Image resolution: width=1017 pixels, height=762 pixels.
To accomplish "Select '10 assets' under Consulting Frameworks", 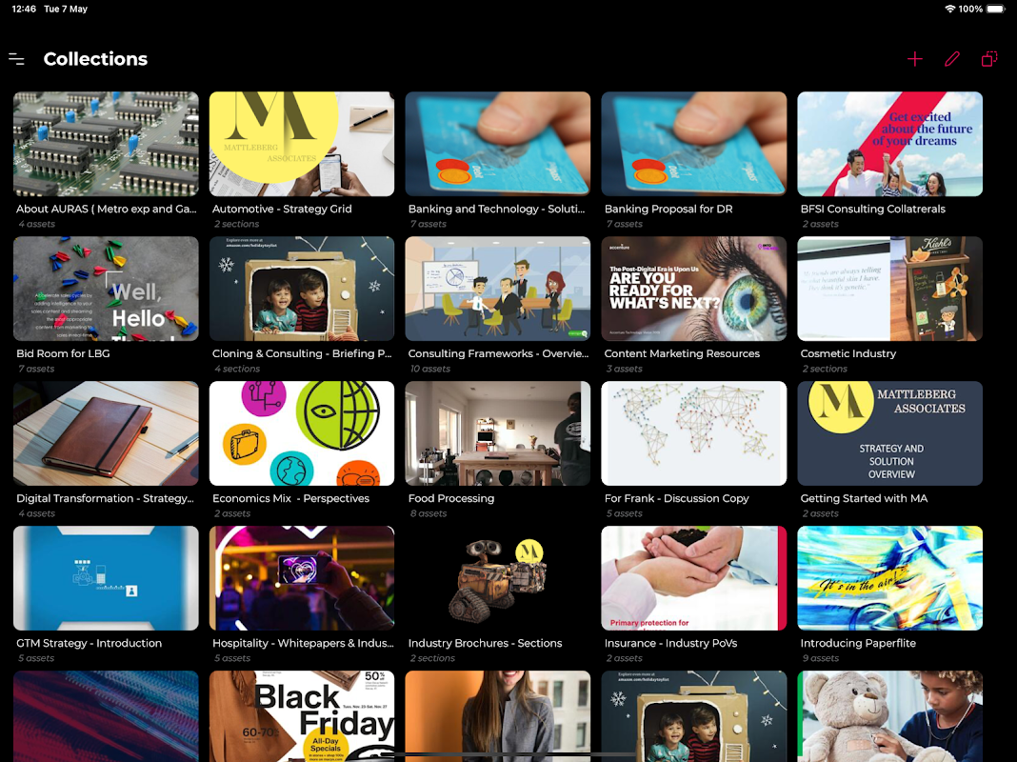I will pyautogui.click(x=430, y=369).
